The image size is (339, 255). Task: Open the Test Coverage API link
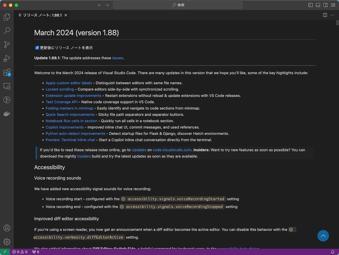point(62,102)
